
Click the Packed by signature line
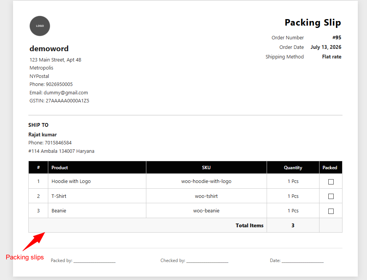pos(95,261)
